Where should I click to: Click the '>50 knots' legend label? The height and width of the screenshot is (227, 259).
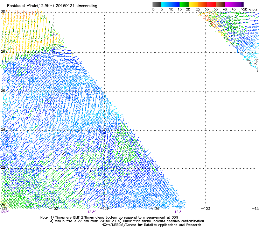point(249,9)
